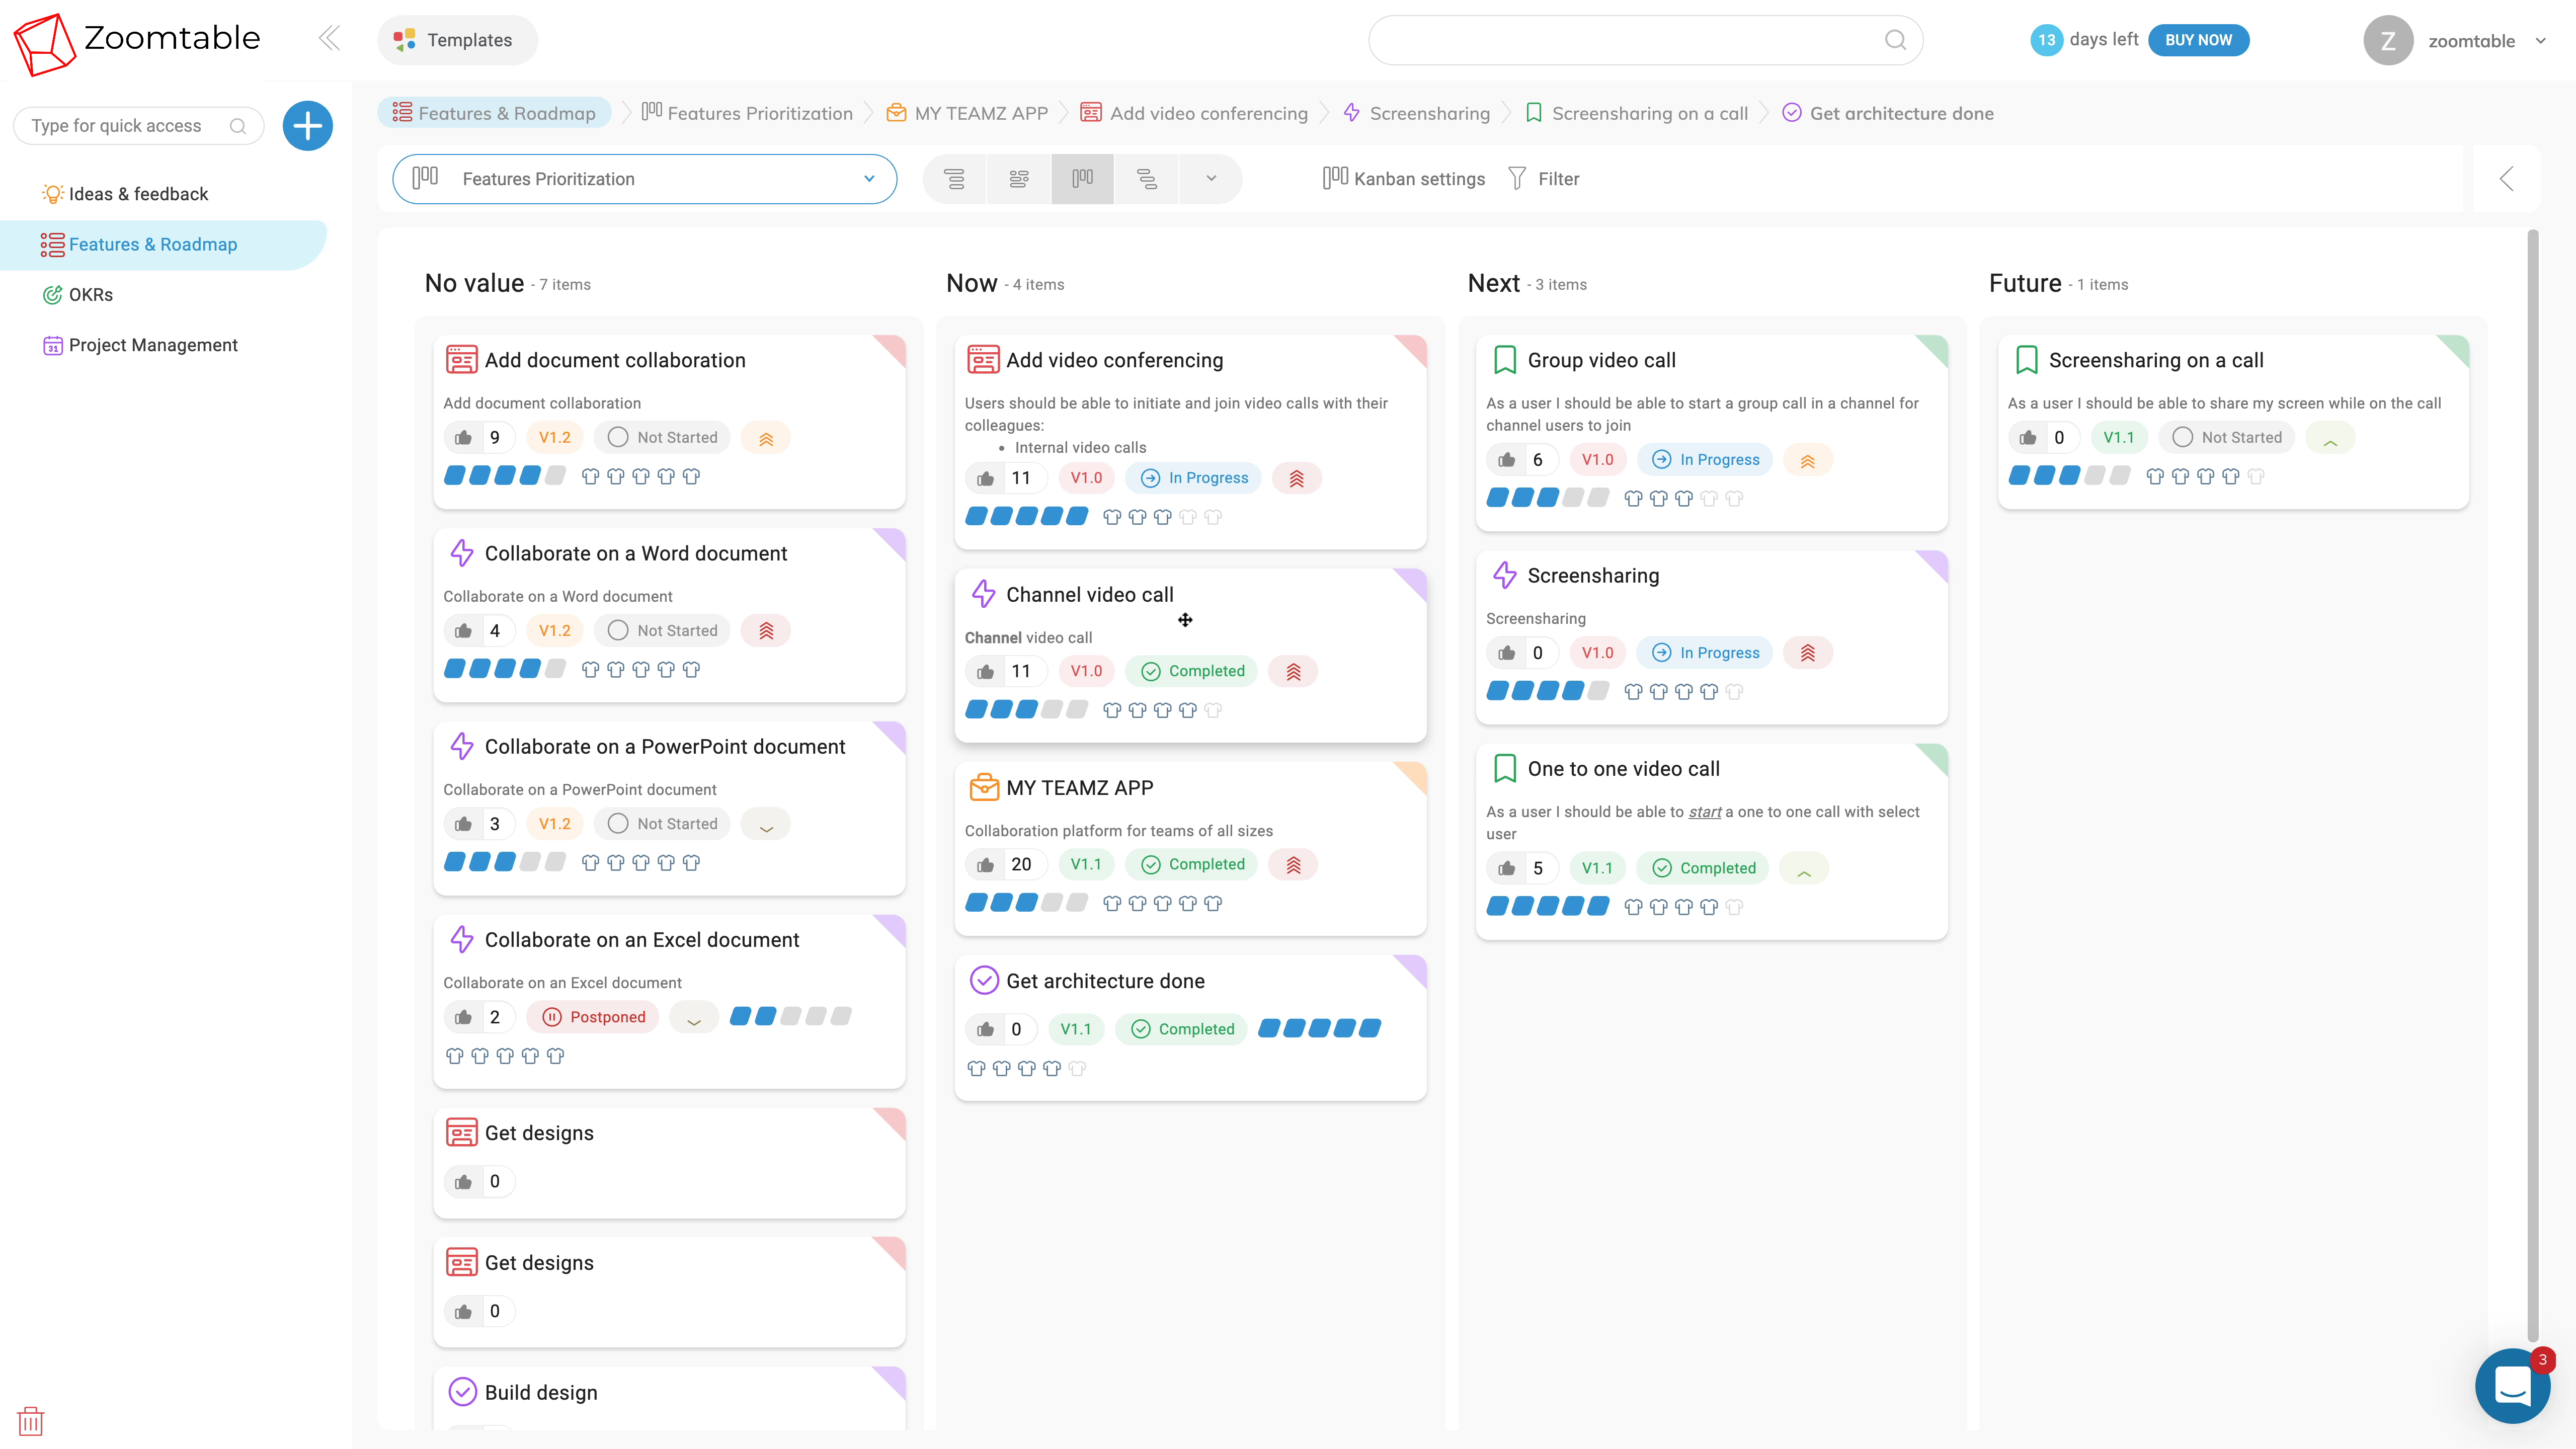The height and width of the screenshot is (1449, 2576).
Task: Like the Screensharing on a call card
Action: point(2028,436)
